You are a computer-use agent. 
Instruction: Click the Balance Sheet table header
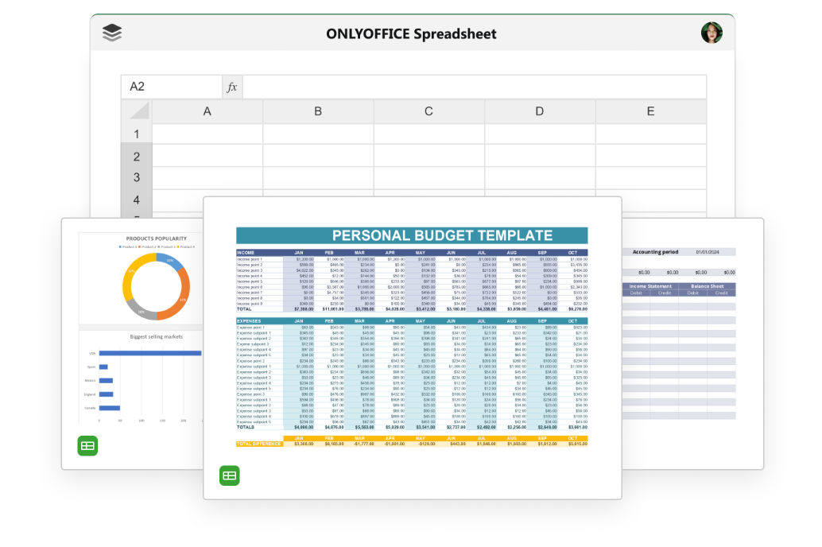coord(708,286)
